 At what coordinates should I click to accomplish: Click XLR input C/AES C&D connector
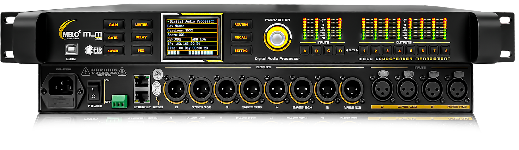click(x=407, y=90)
